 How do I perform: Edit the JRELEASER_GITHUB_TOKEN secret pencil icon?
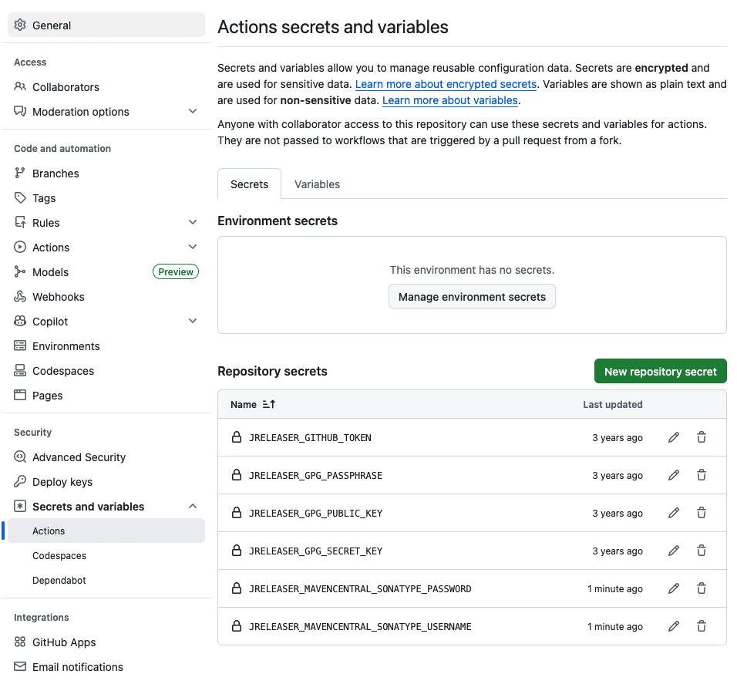click(674, 437)
